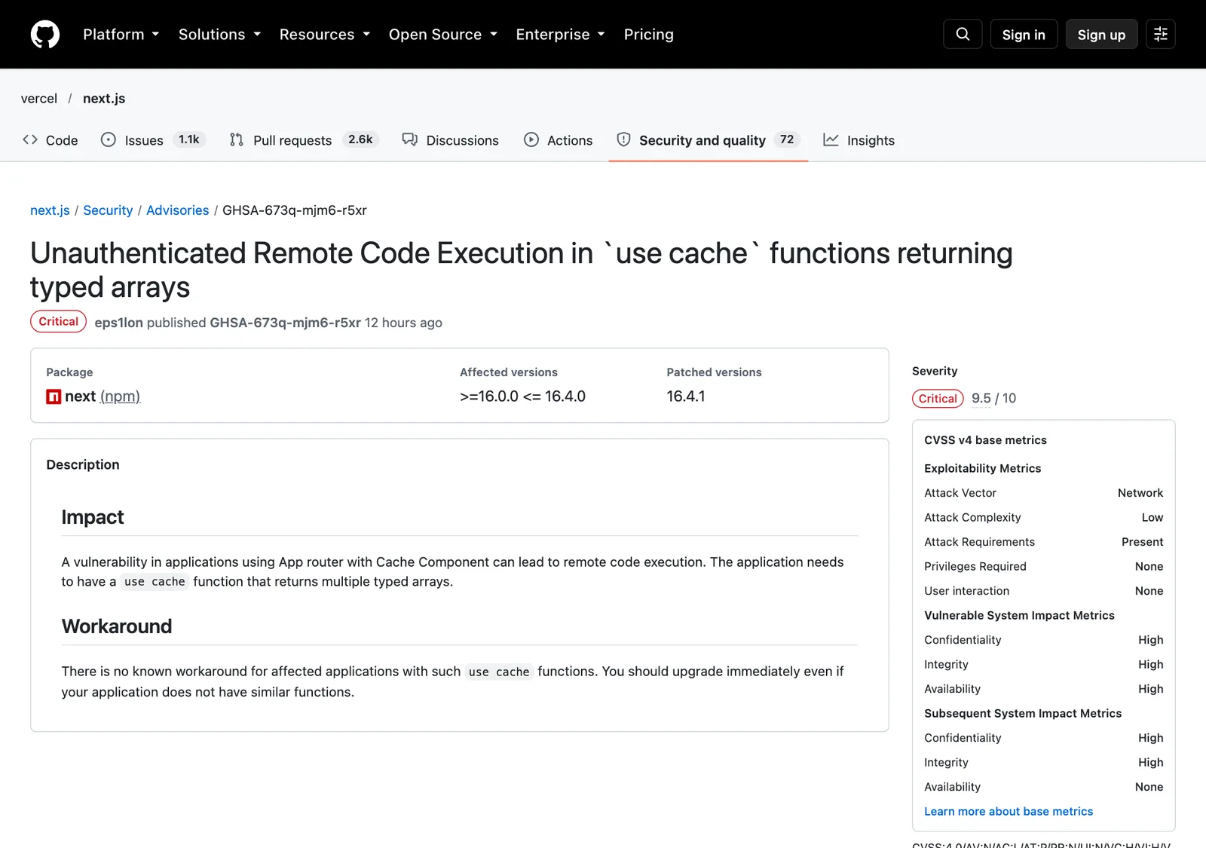Open the vercel owner link

(39, 99)
